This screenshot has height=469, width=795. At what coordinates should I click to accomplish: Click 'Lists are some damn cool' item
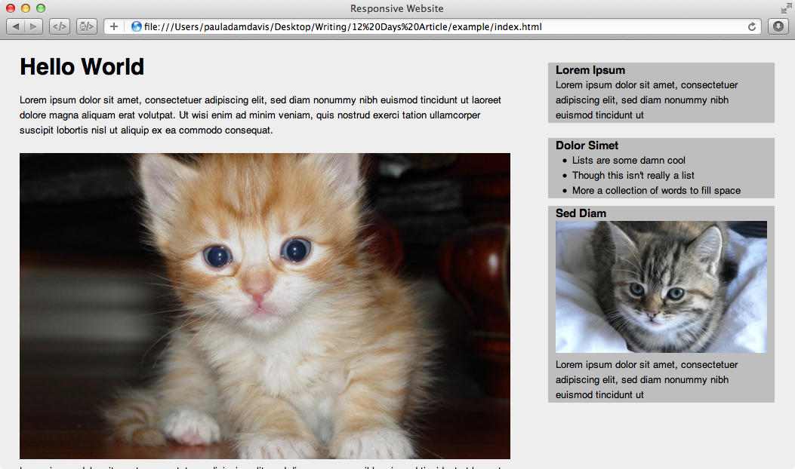click(x=629, y=161)
